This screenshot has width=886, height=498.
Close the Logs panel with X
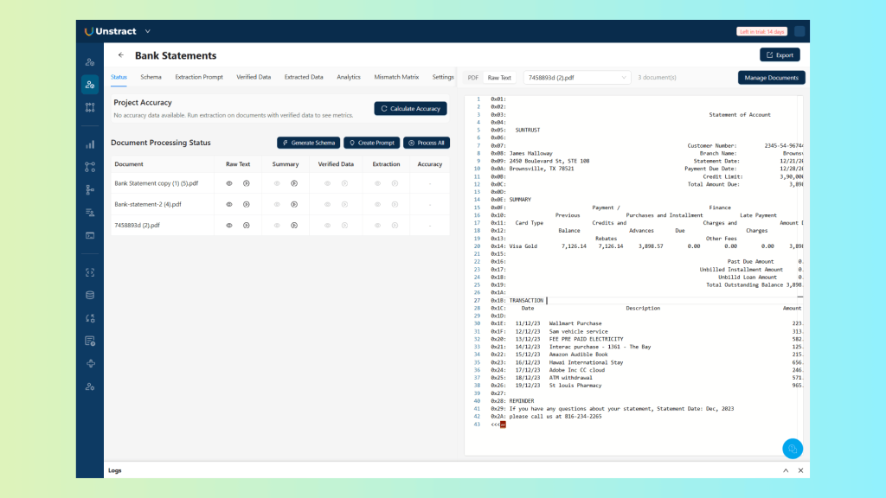(x=800, y=470)
